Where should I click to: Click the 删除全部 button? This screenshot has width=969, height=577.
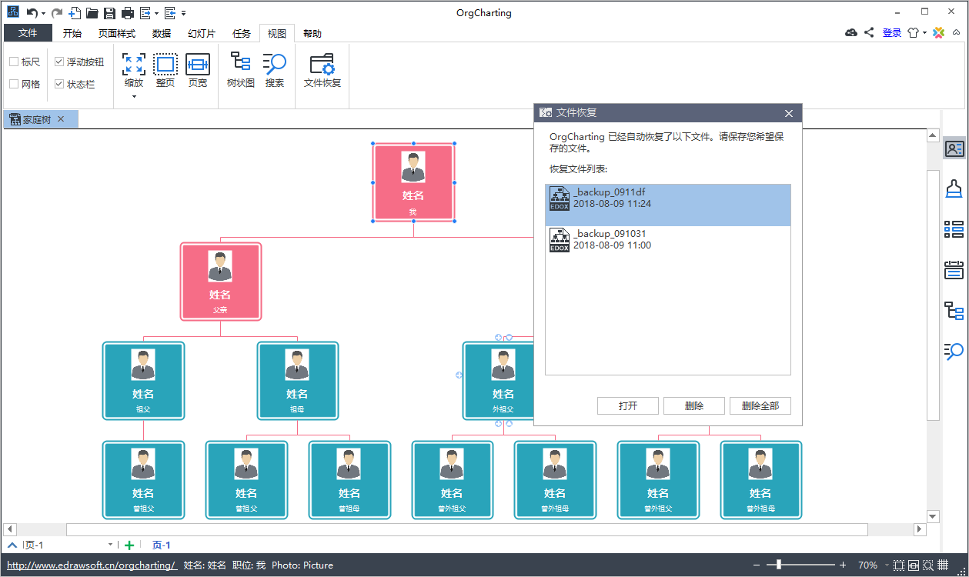760,406
